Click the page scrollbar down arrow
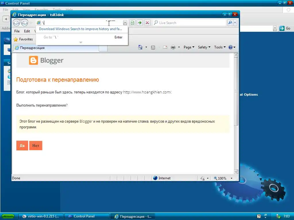294x220 pixels. pos(236,172)
